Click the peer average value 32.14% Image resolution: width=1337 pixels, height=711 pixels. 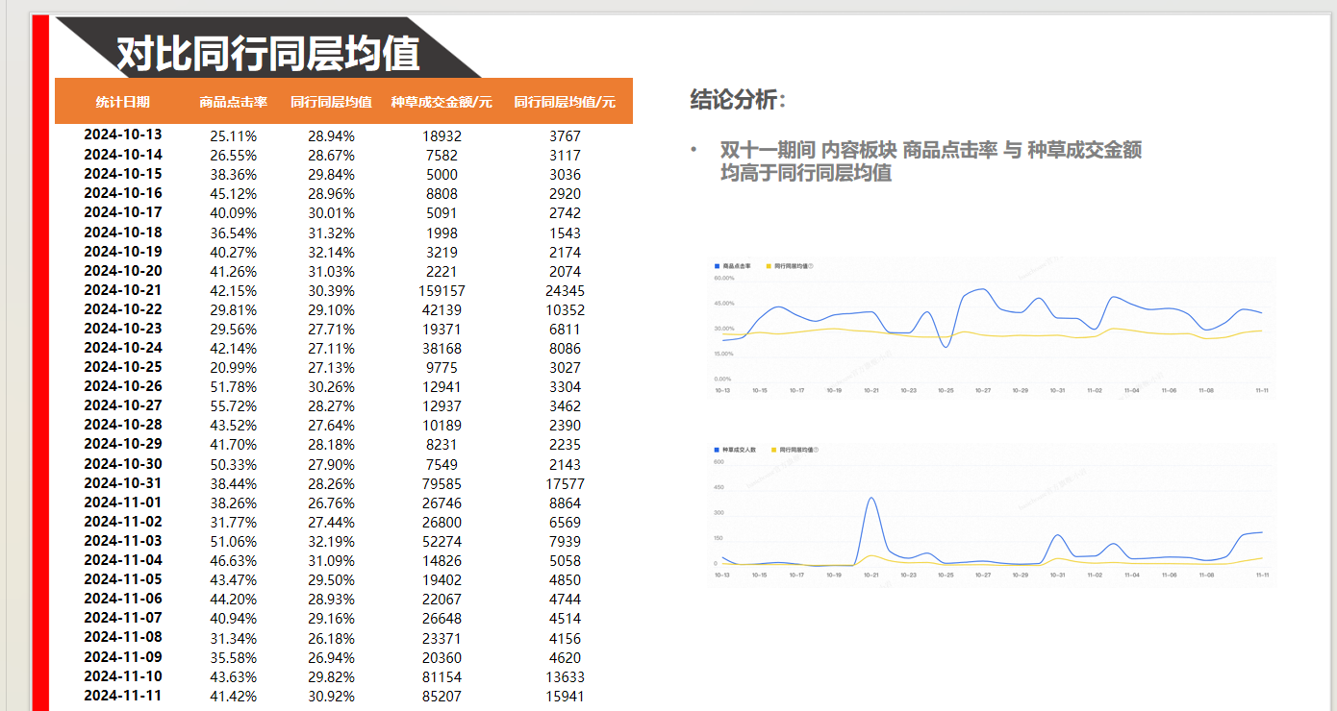pyautogui.click(x=331, y=252)
